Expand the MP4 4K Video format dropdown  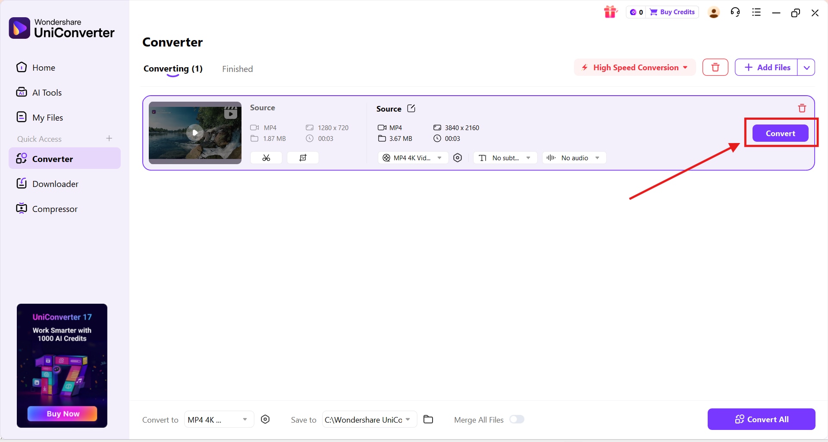[x=412, y=158]
